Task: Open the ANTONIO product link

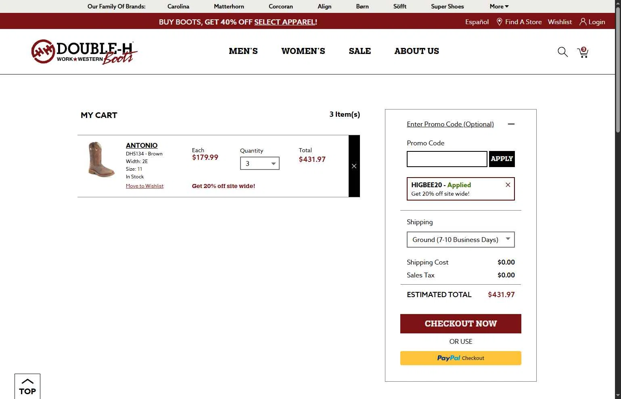Action: [142, 145]
